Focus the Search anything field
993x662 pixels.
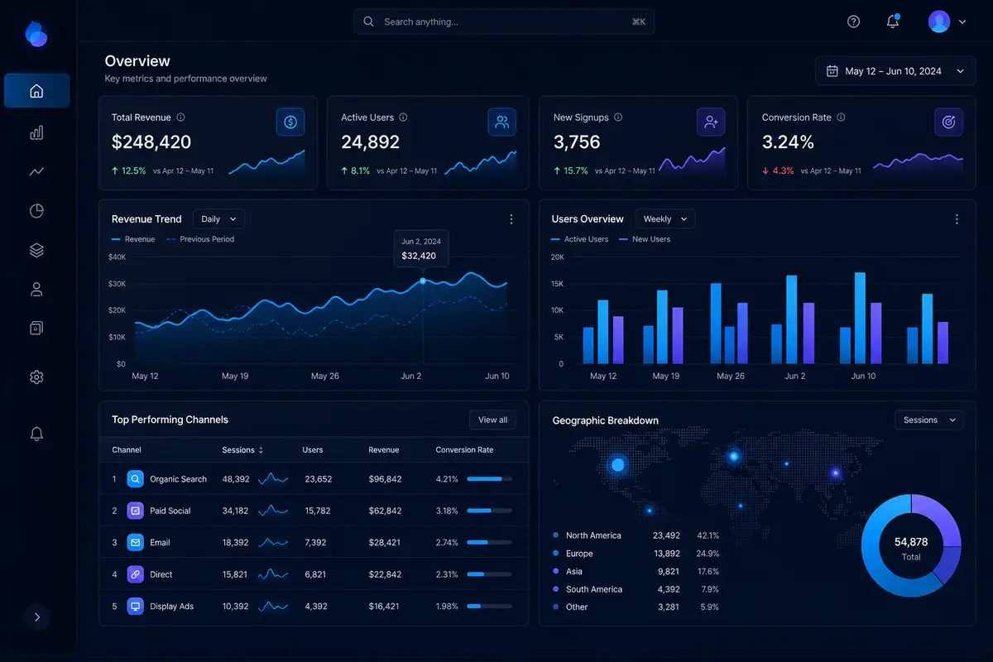tap(504, 22)
